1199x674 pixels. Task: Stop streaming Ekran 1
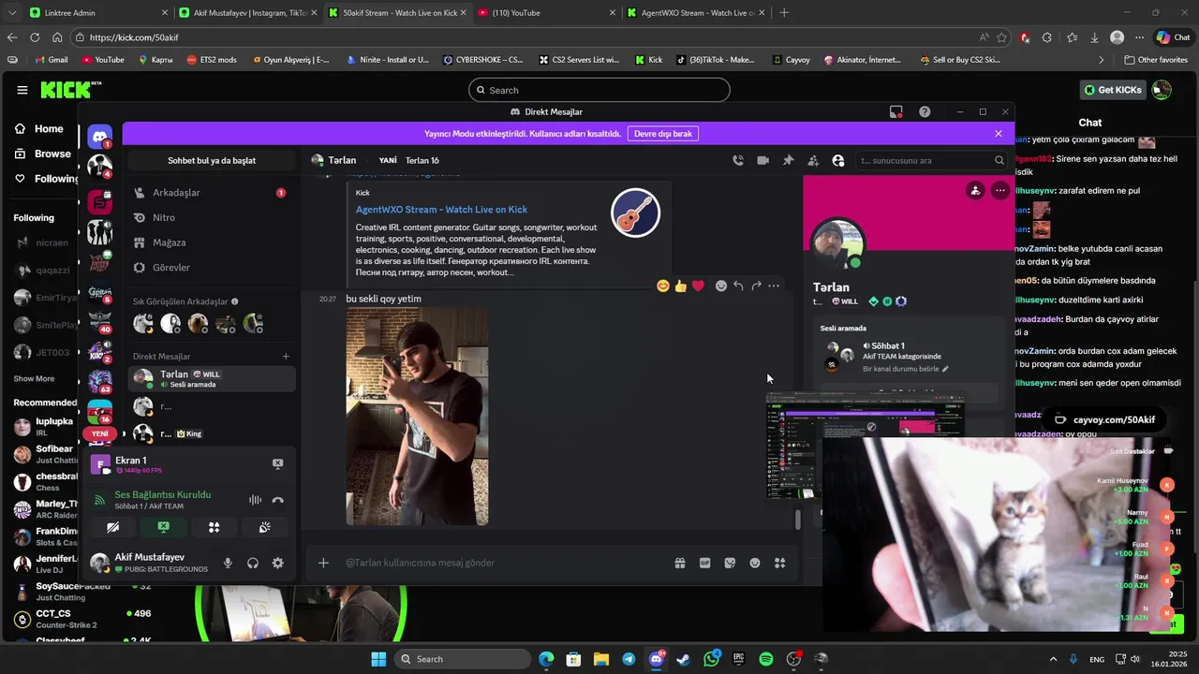click(x=277, y=463)
